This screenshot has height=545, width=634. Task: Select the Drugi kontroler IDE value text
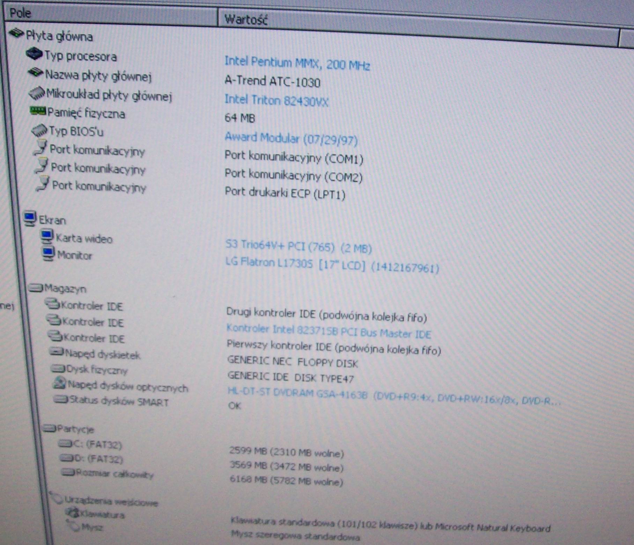pos(326,315)
